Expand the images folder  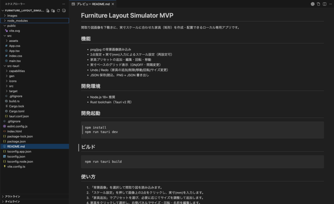[x=12, y=16]
